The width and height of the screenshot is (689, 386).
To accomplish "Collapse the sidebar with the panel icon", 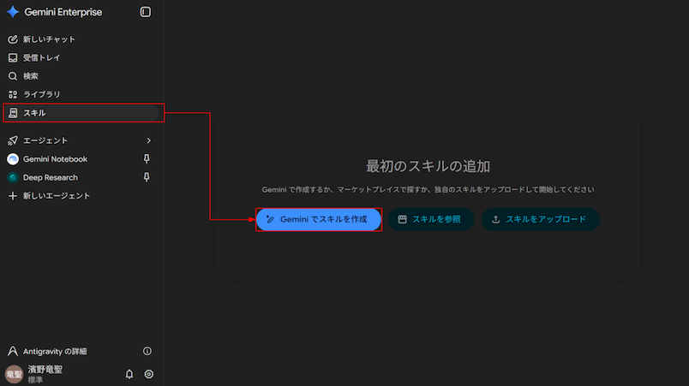I will (146, 12).
